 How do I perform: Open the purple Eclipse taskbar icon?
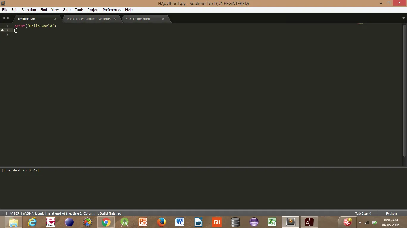click(x=254, y=222)
